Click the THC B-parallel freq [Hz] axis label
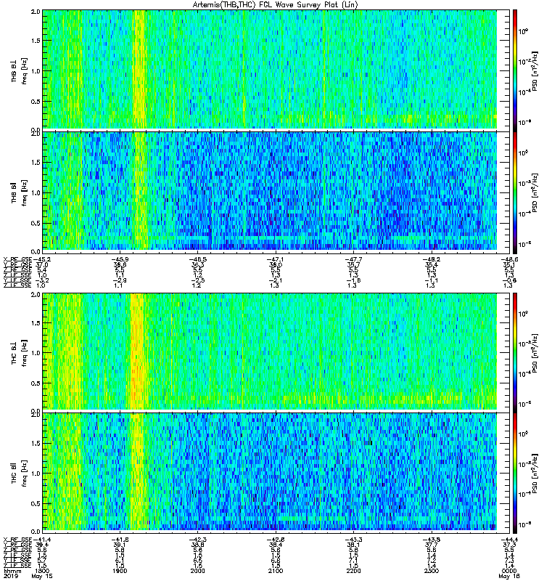The image size is (544, 581). pyautogui.click(x=25, y=474)
